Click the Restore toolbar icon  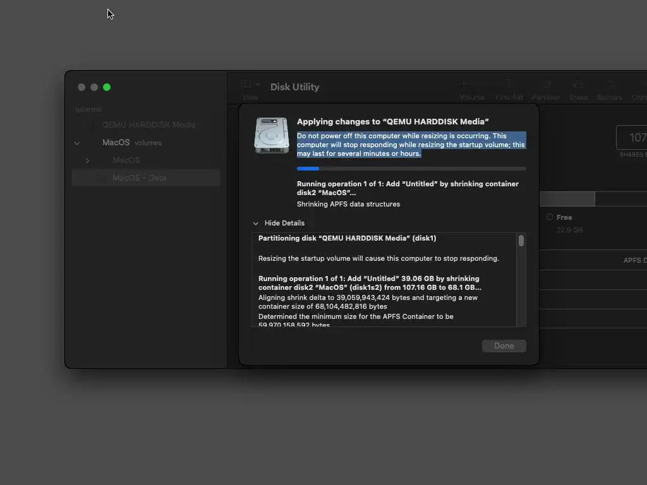point(610,84)
